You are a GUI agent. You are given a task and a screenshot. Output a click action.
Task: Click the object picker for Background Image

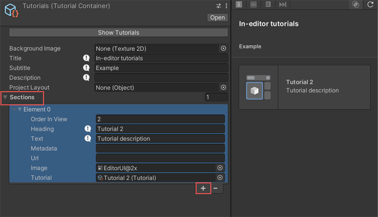click(223, 49)
